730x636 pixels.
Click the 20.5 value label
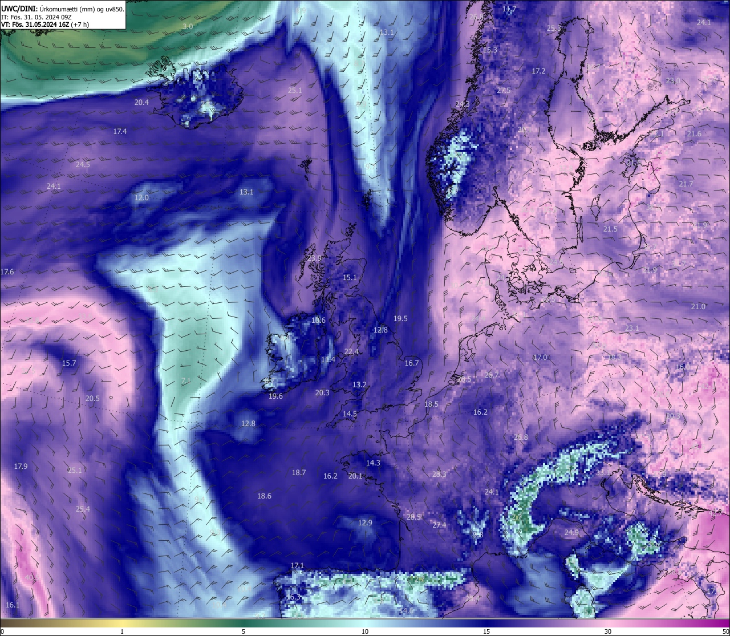tap(92, 399)
